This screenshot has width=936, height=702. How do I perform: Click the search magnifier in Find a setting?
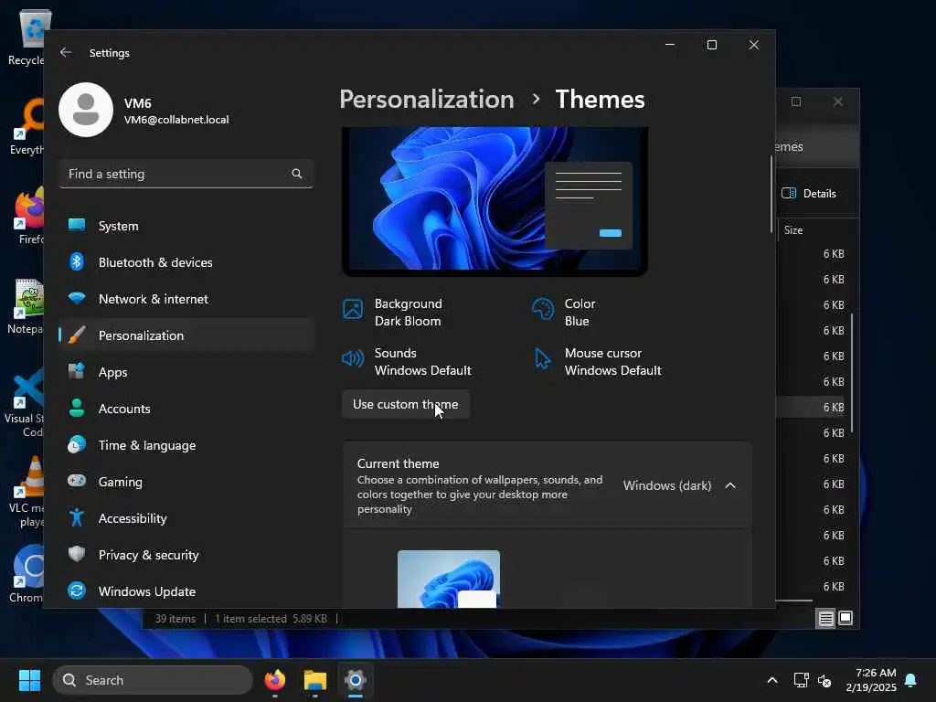coord(297,174)
